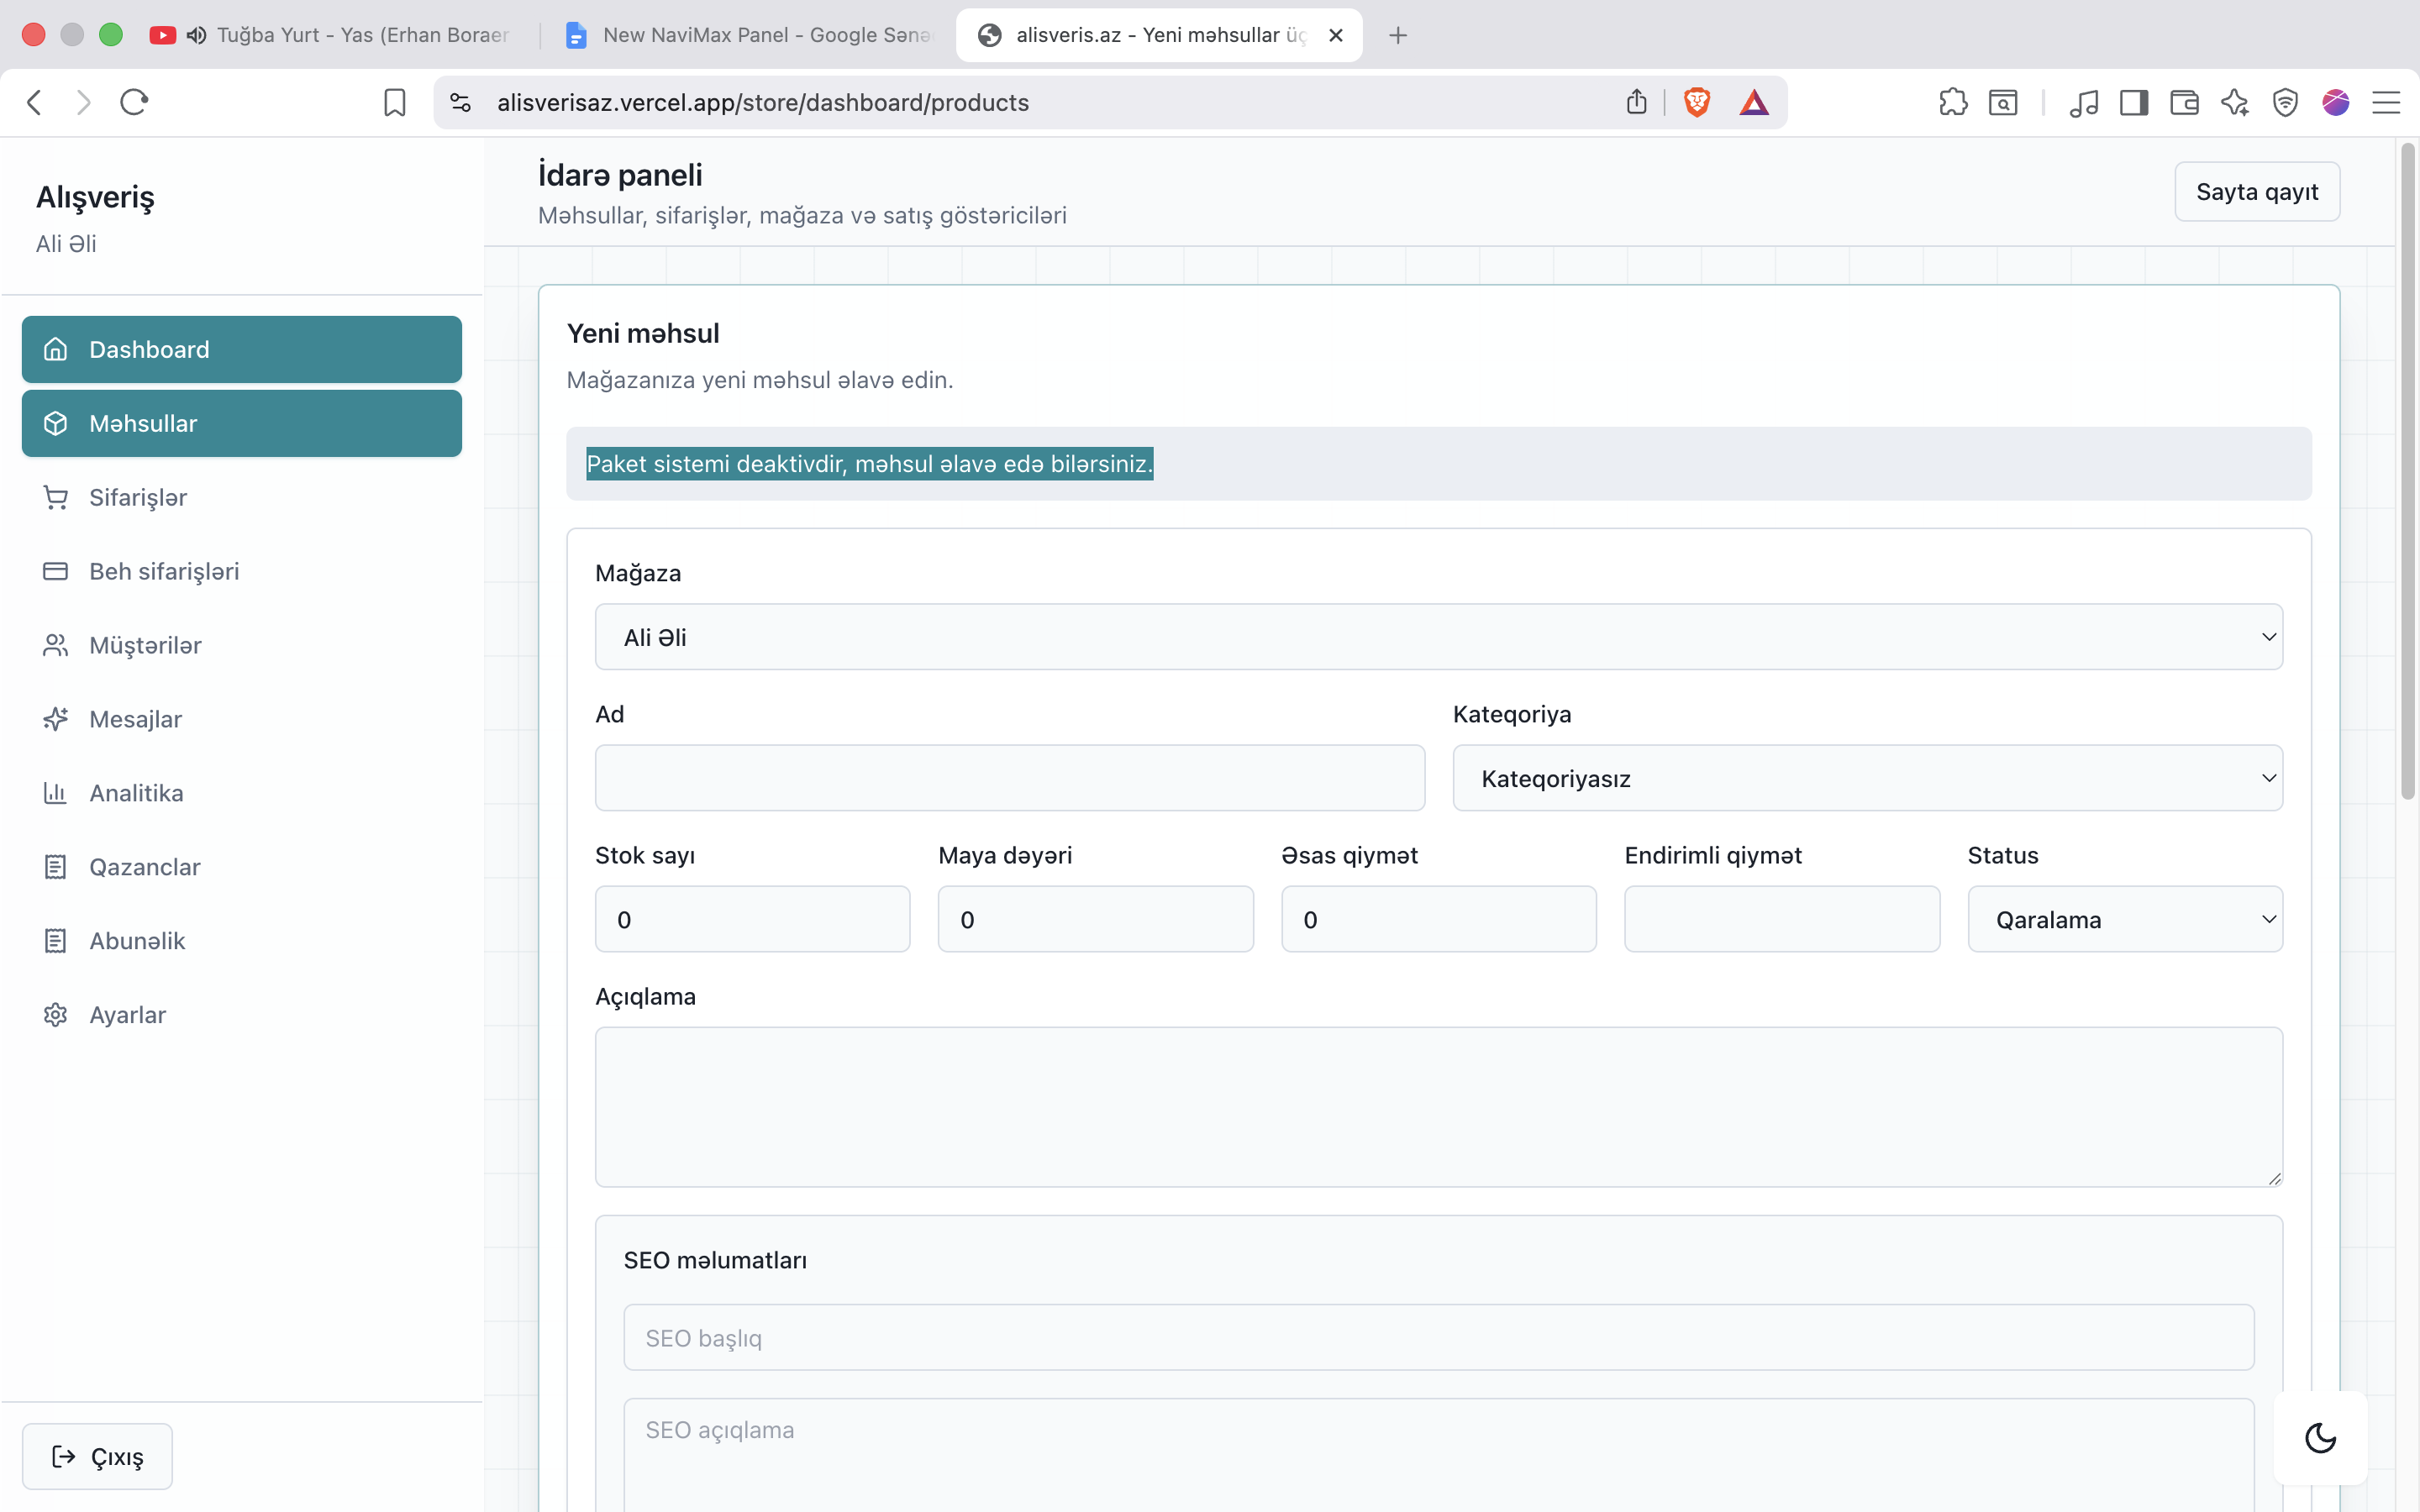2420x1512 pixels.
Task: Click the VPN shield icon in toolbar
Action: pos(2285,102)
